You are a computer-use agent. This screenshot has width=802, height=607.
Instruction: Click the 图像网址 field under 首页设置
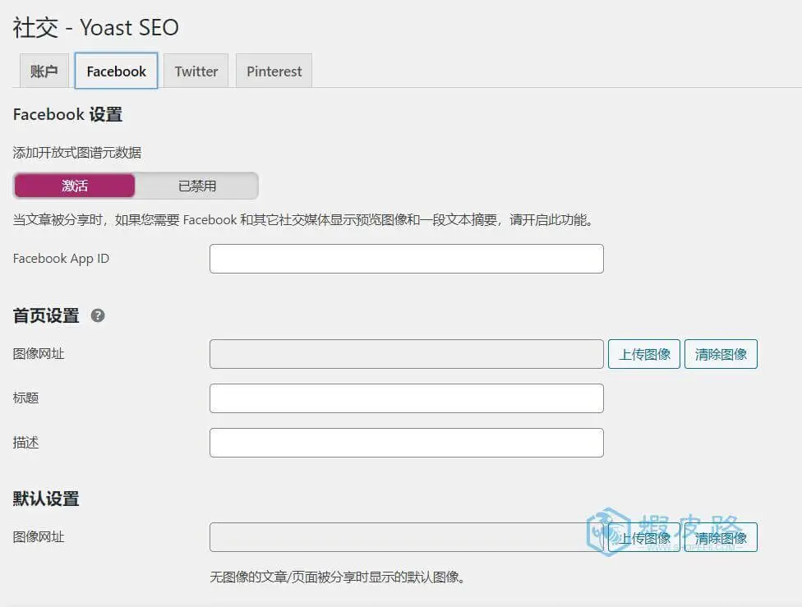click(x=407, y=354)
